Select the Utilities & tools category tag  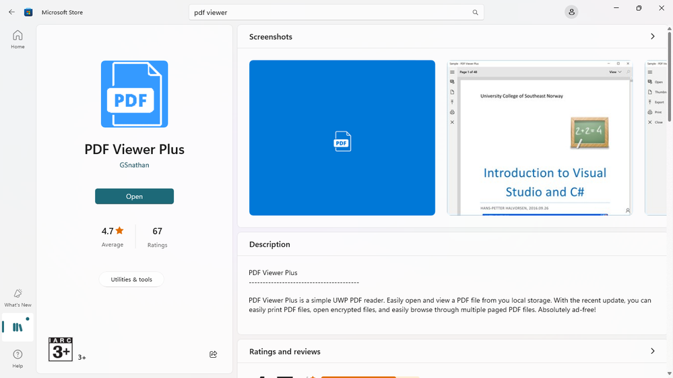point(131,279)
